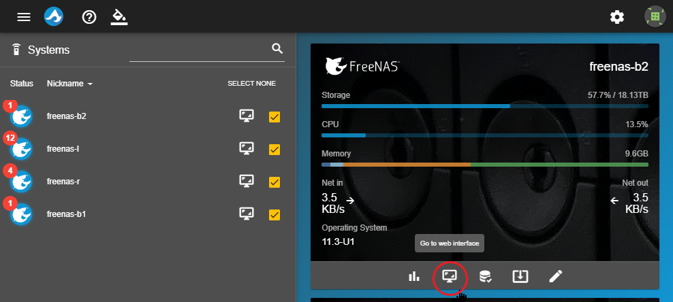The width and height of the screenshot is (673, 302).
Task: Click the freenas-b2 card title
Action: [x=619, y=67]
